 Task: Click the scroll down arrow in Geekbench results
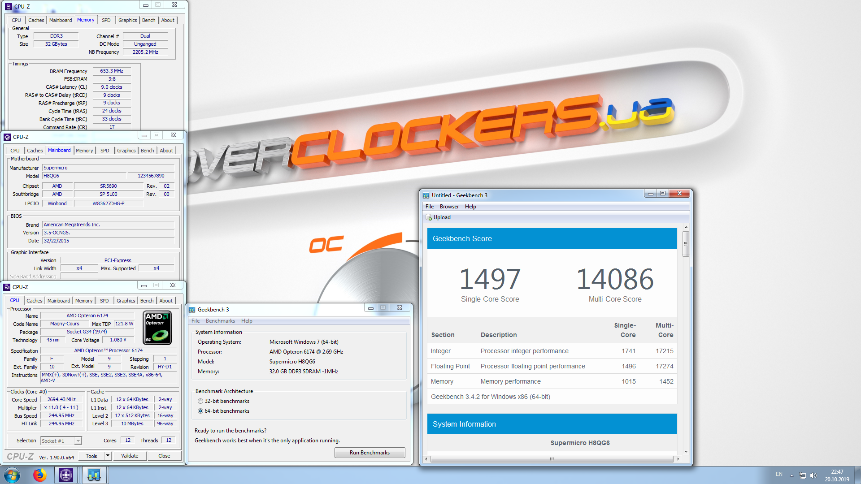(x=686, y=452)
